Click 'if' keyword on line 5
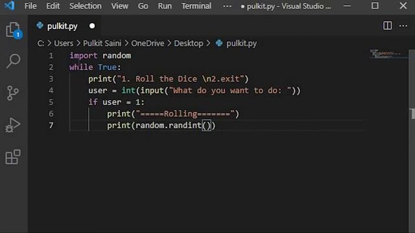Image resolution: width=415 pixels, height=233 pixels. [x=93, y=102]
